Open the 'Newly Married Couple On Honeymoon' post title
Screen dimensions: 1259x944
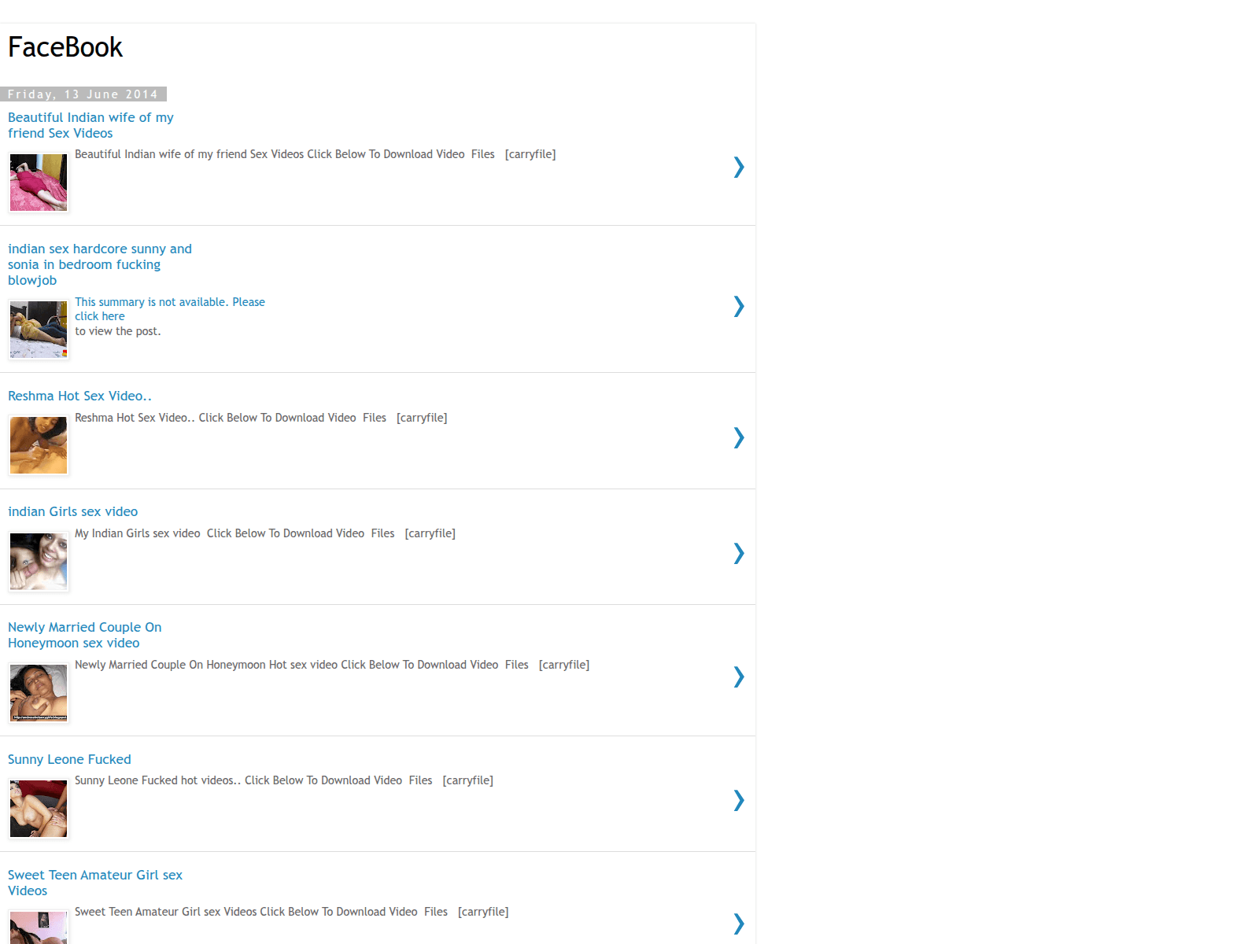(x=84, y=635)
